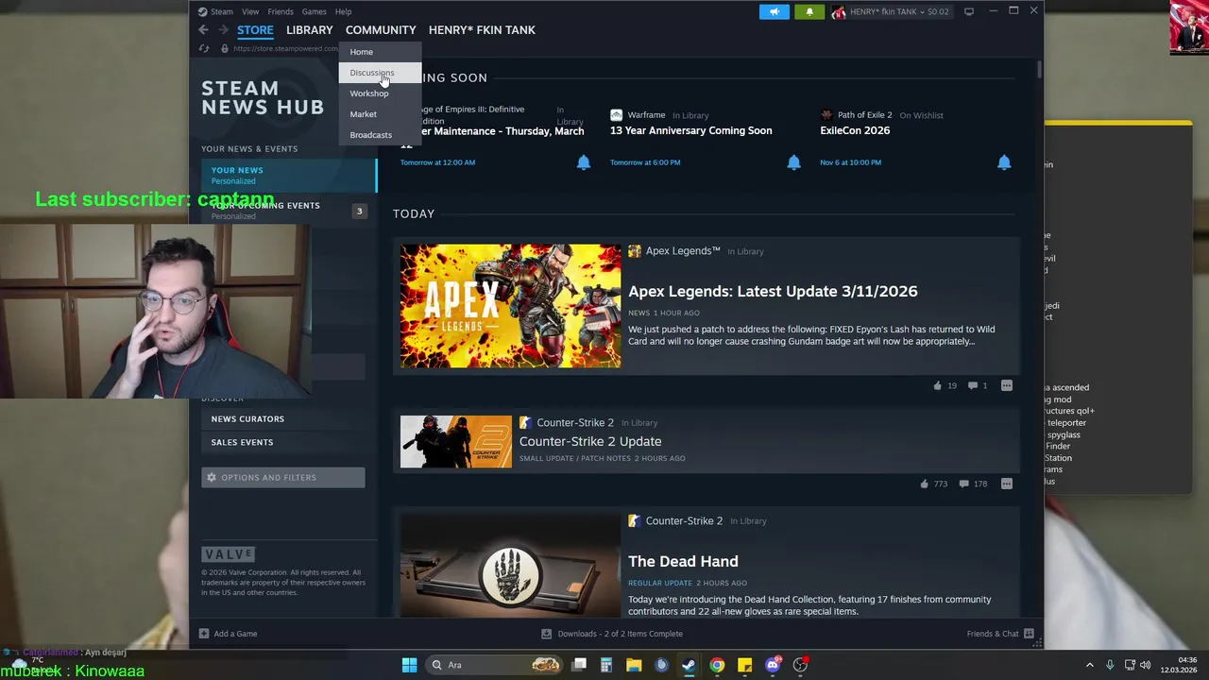Open the ExileCon 2026 event

pos(855,130)
